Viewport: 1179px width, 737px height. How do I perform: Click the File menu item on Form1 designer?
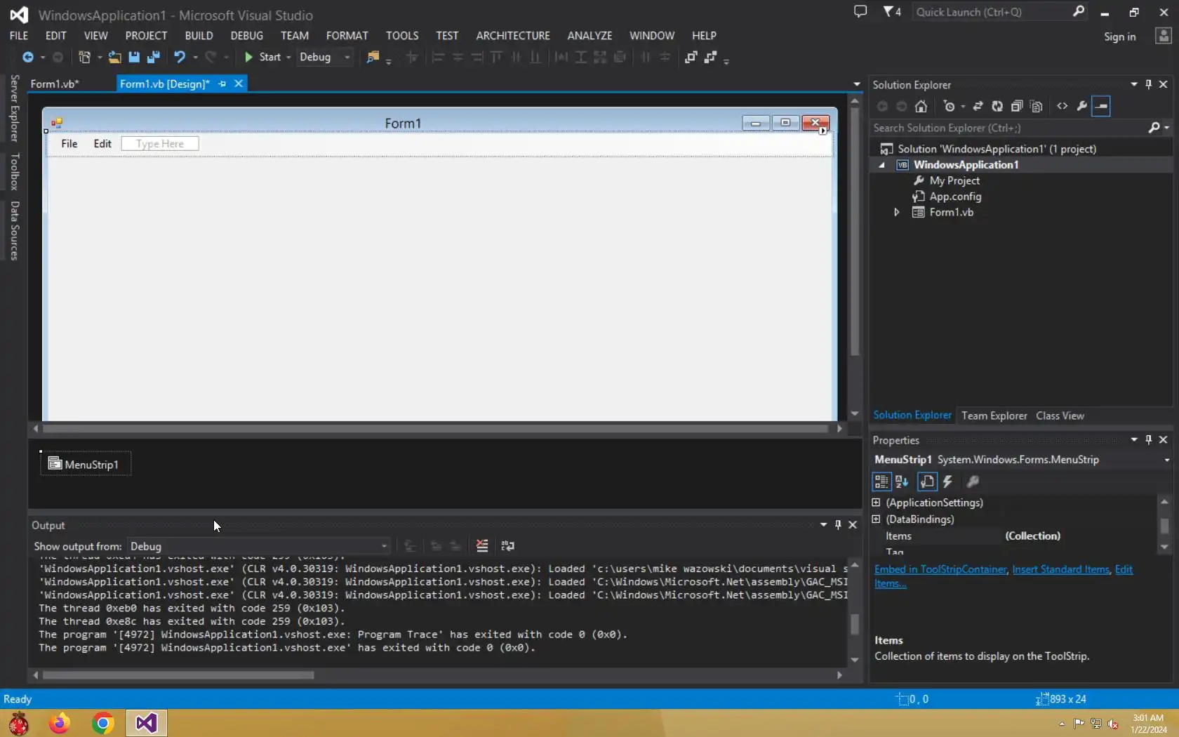pos(69,144)
